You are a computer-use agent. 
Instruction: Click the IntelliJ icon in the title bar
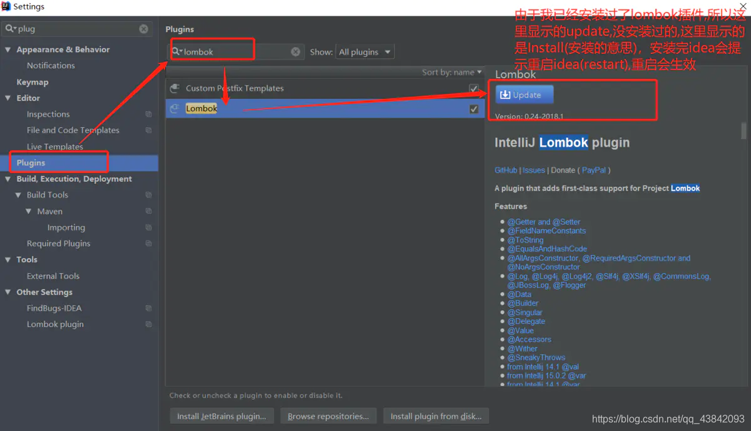click(6, 6)
